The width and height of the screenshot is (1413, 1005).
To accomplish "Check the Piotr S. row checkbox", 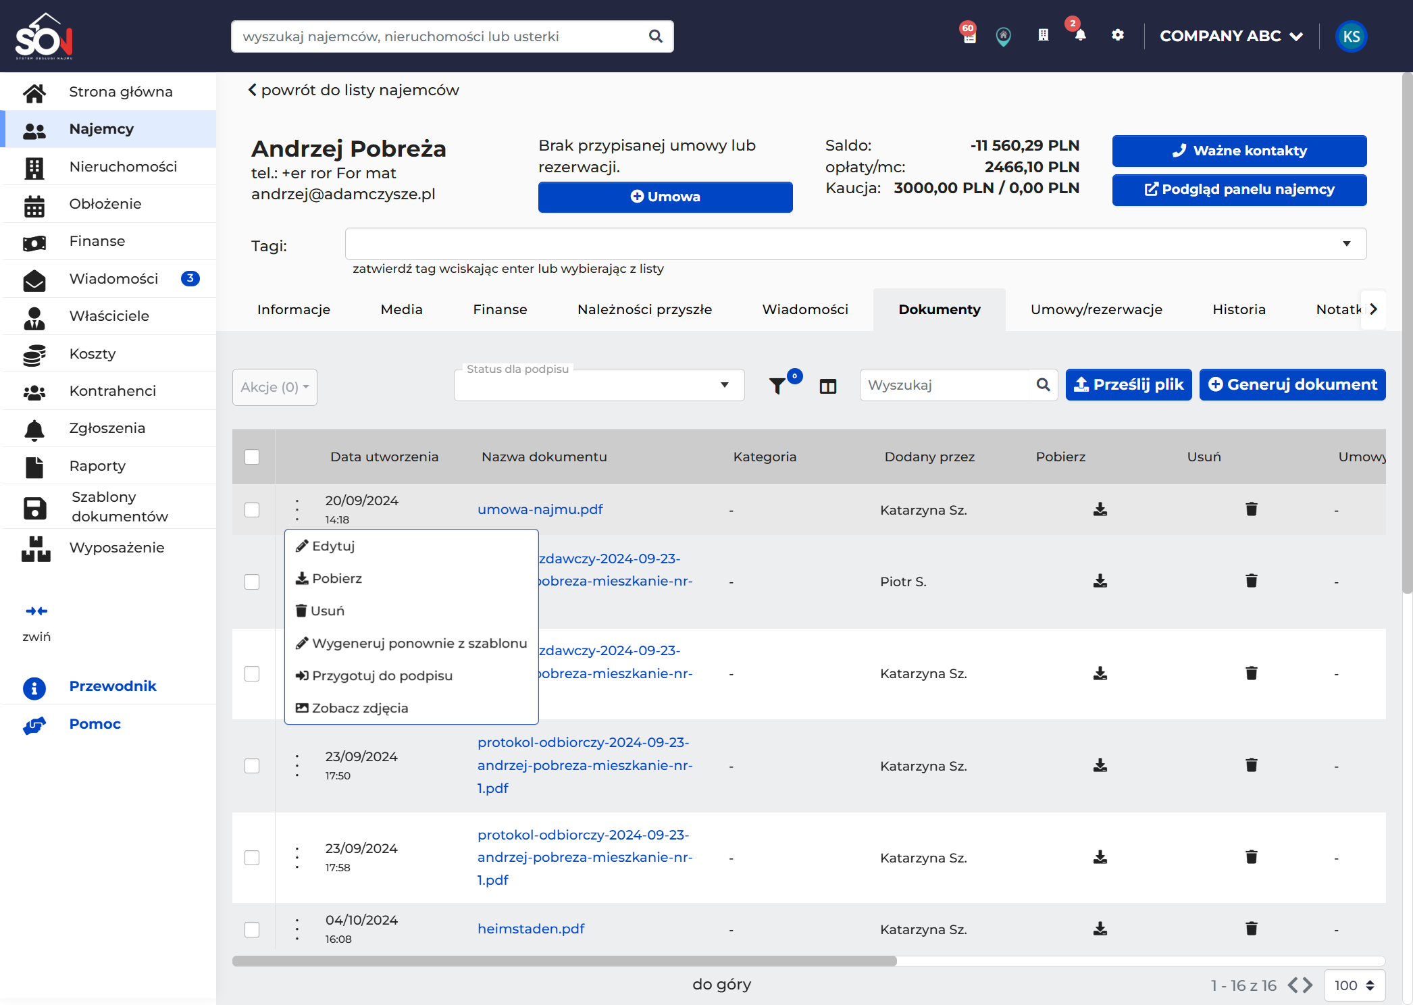I will click(x=252, y=582).
